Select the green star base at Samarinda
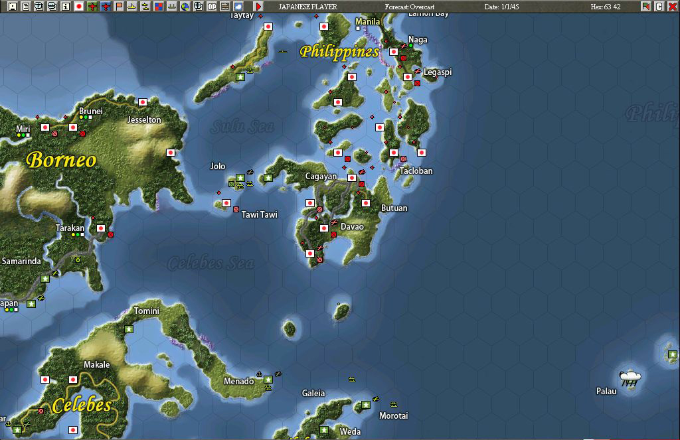The width and height of the screenshot is (680, 440). click(x=45, y=279)
